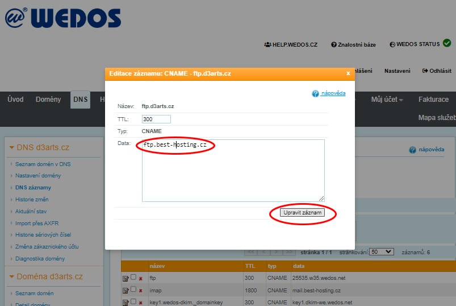
Task: Sort the table by název column header
Action: (157, 266)
